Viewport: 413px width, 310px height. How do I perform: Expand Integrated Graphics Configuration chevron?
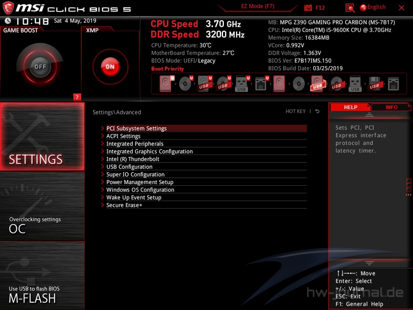tap(102, 151)
